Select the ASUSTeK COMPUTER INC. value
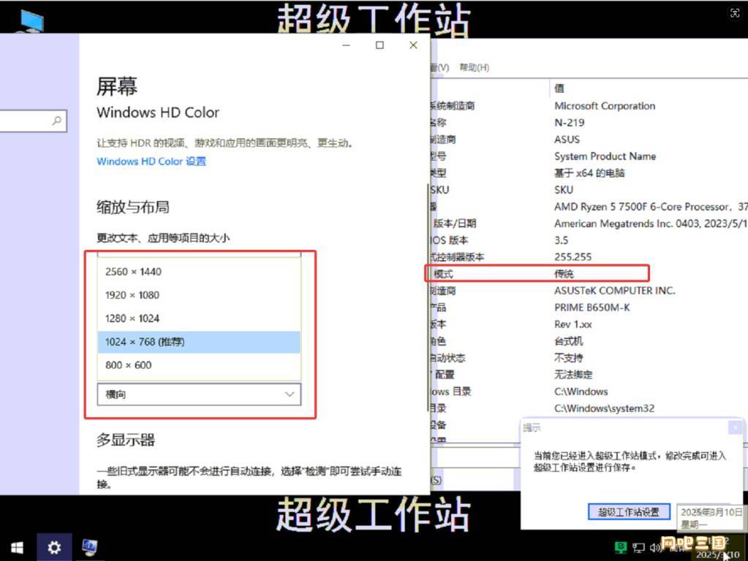Viewport: 748px width, 561px height. point(614,290)
